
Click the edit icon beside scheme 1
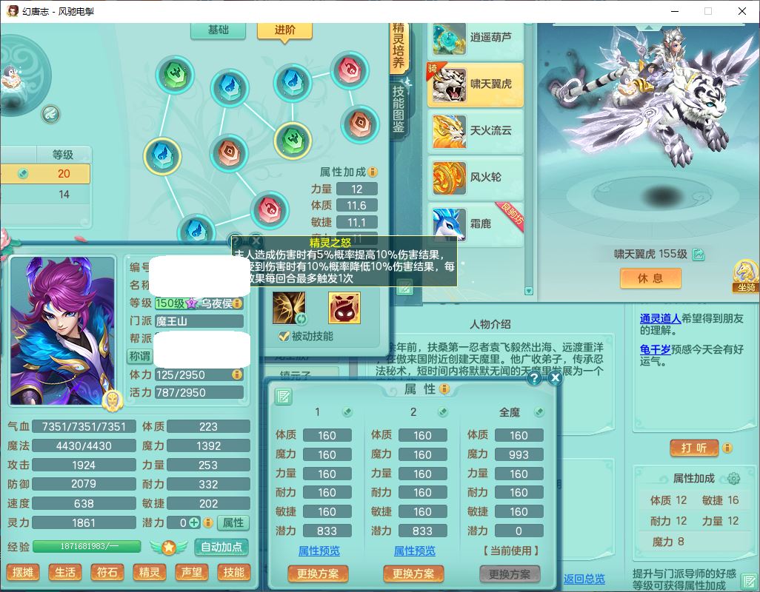[x=347, y=412]
